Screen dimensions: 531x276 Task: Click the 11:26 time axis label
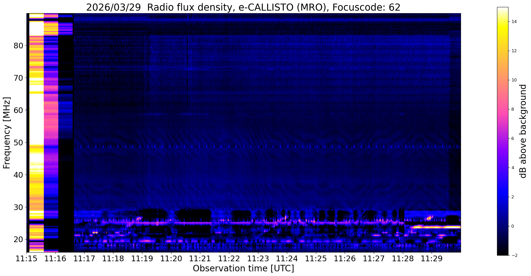click(x=345, y=258)
